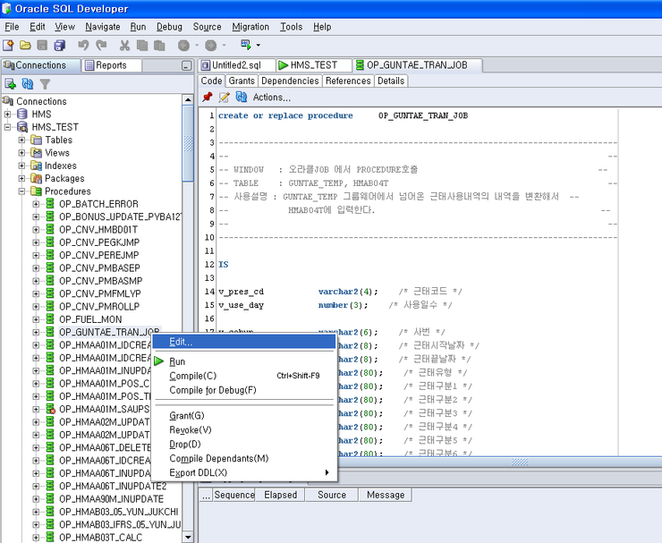Click the New Connection green plus icon
Image resolution: width=662 pixels, height=543 pixels.
11,84
